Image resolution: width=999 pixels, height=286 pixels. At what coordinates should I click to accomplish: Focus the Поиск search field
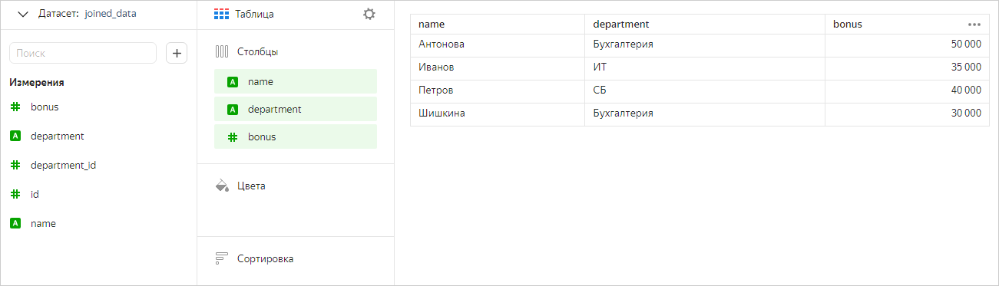pyautogui.click(x=82, y=53)
